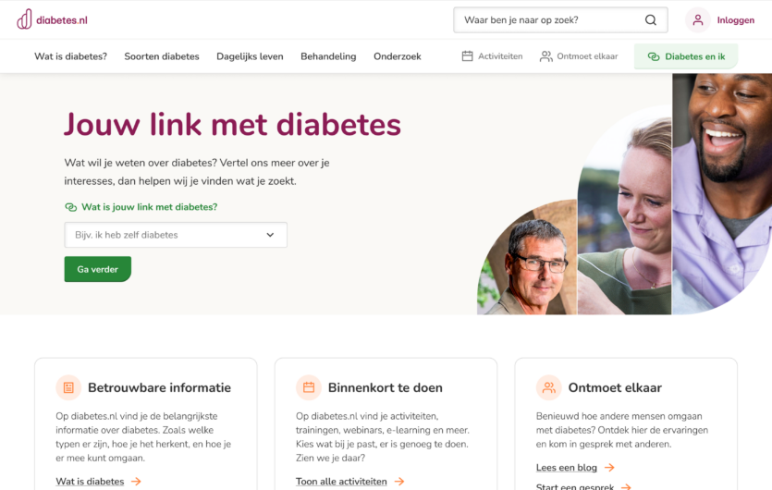Open the 'Bijv. ik heb zelf diabetes' dropdown
The width and height of the screenshot is (772, 490).
coord(176,235)
